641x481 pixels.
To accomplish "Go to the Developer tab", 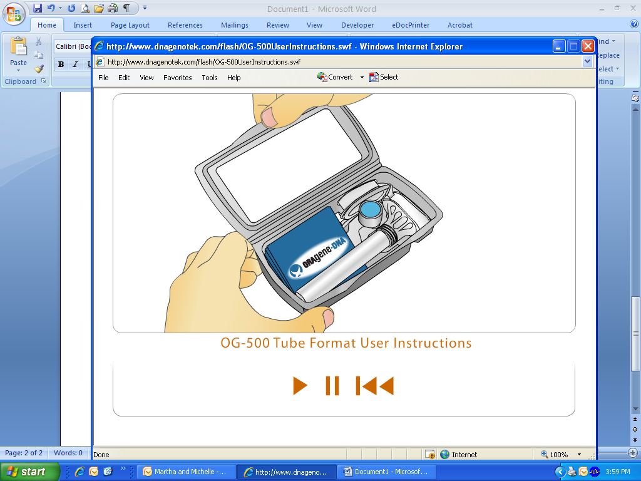I will (357, 25).
